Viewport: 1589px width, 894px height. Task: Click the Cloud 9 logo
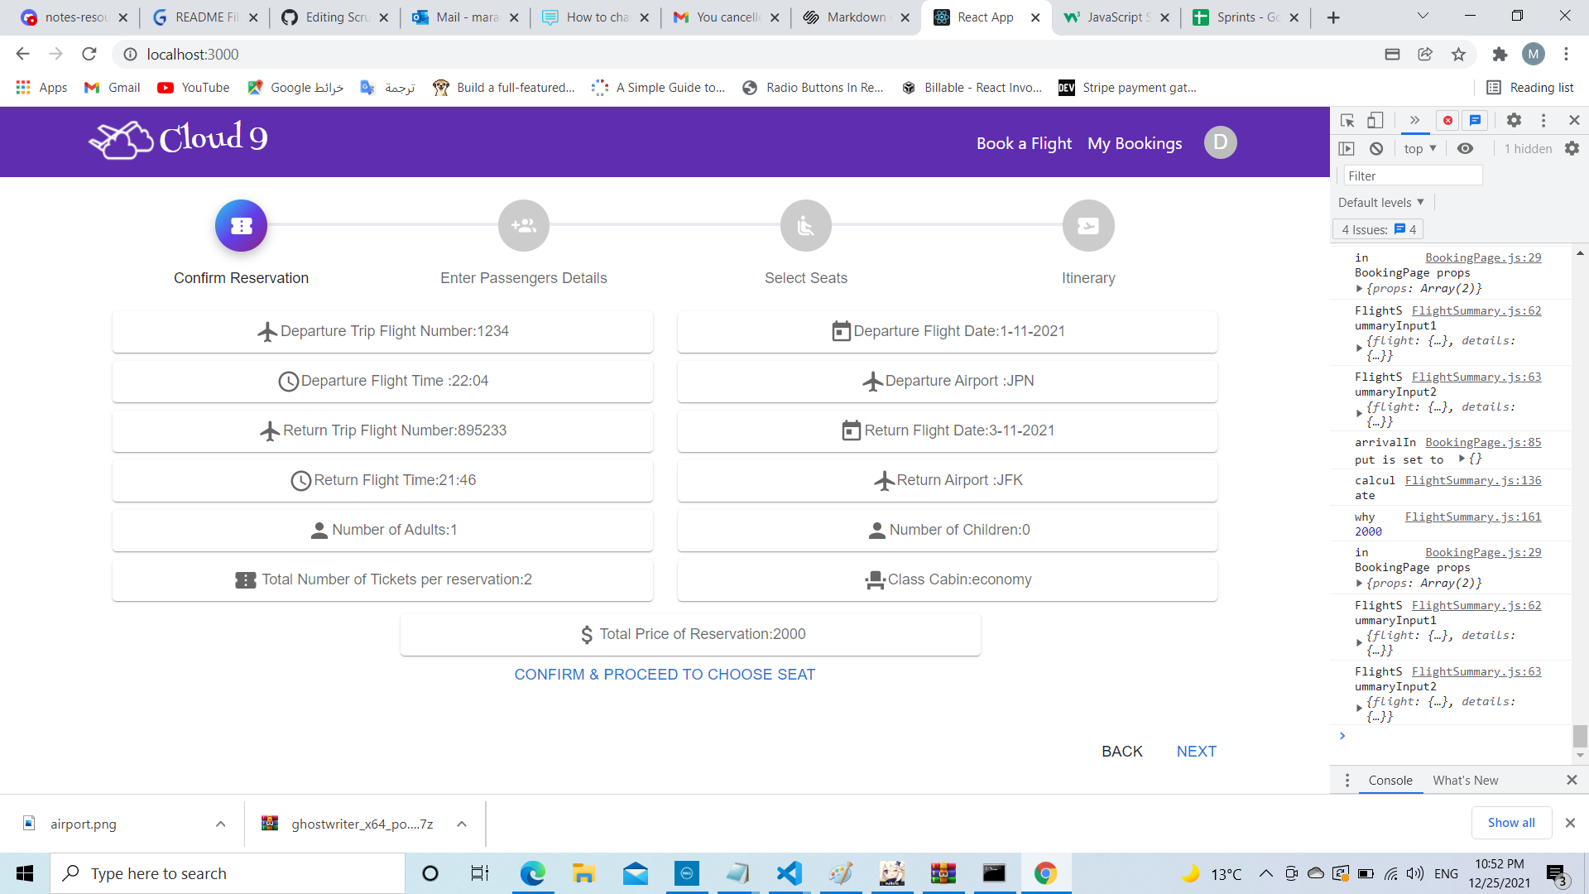point(179,139)
